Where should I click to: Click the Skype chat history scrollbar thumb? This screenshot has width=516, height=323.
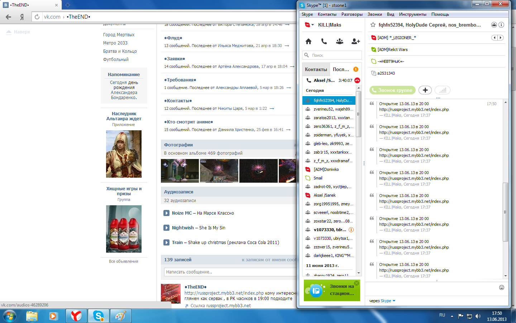coord(505,212)
